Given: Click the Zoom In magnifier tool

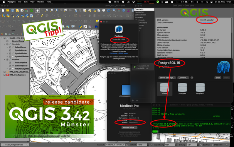Looking at the screenshot, I should click(47, 10).
